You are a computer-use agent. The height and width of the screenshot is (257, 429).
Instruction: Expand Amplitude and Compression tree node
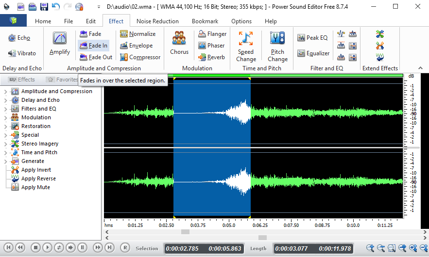pos(5,92)
